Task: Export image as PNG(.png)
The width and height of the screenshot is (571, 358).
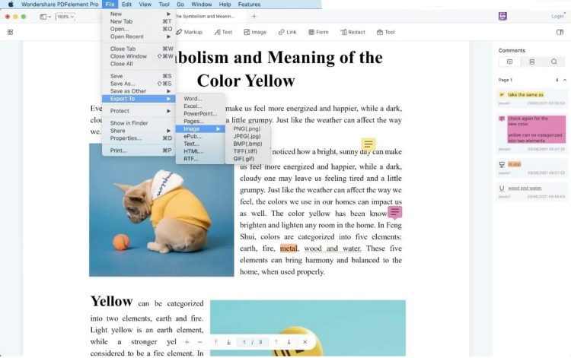Action: click(x=247, y=128)
